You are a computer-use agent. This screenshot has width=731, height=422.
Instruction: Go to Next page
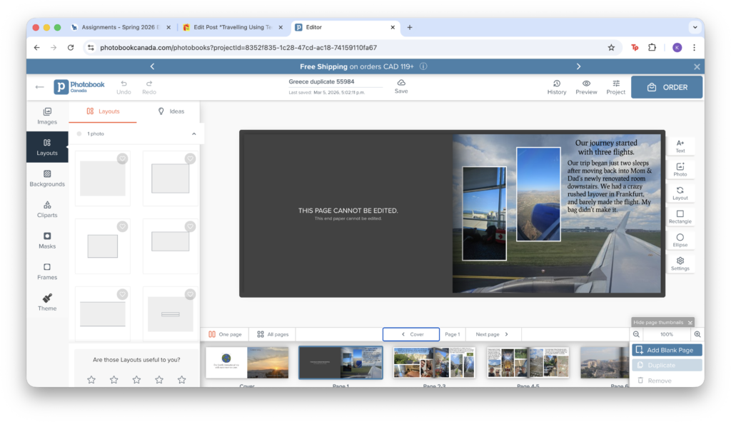493,334
